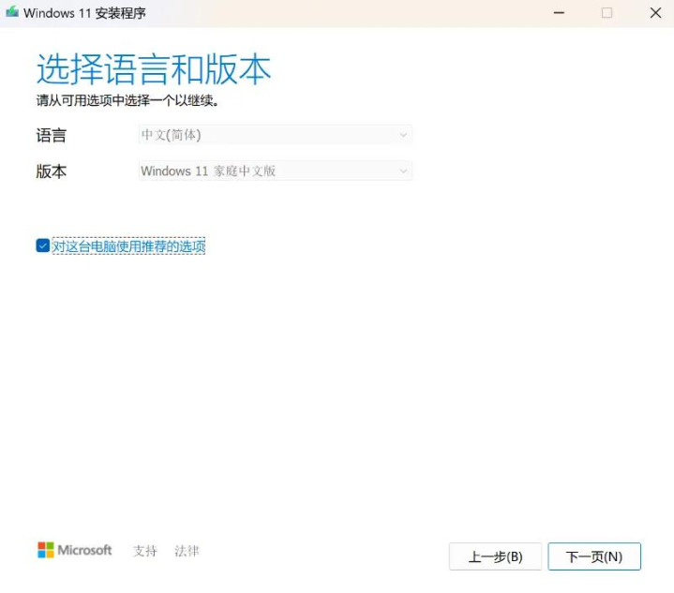Viewport: 674px width, 593px height.
Task: Open the 版本 dropdown showing Windows 11 家庭中文版
Action: click(275, 171)
